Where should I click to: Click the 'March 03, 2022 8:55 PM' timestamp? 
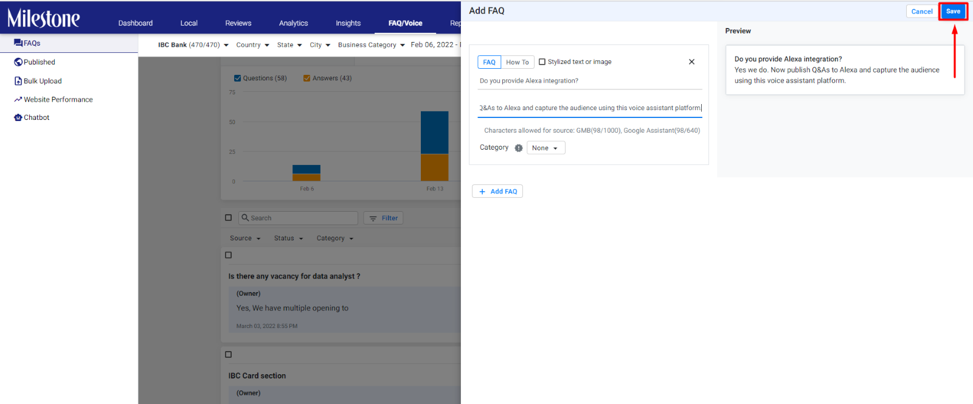tap(267, 326)
